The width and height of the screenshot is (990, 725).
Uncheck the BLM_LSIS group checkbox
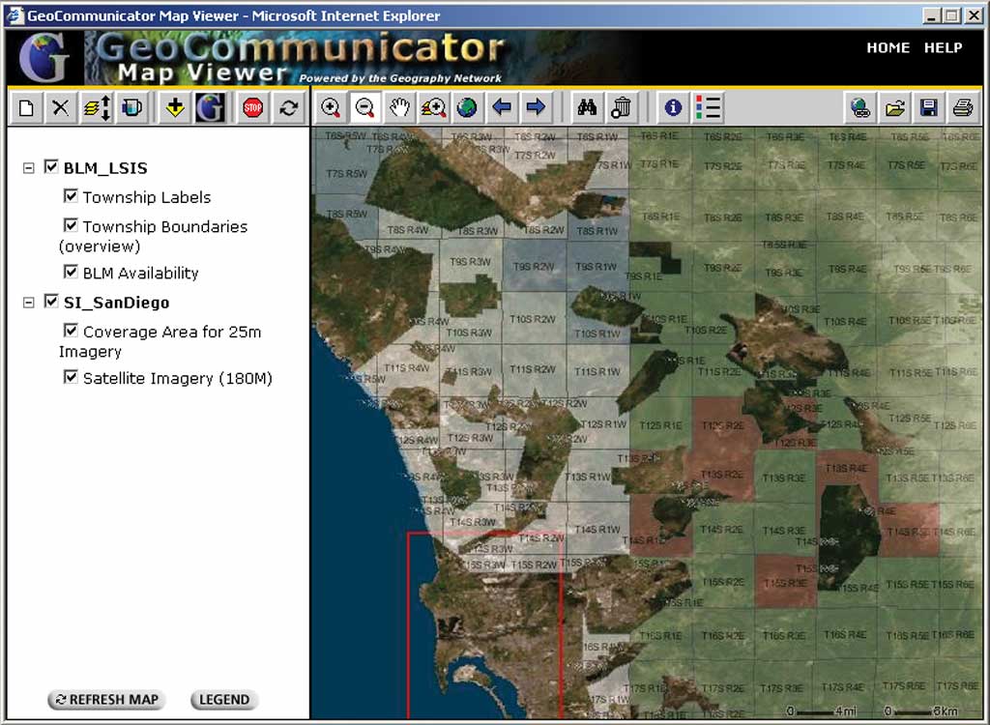click(x=51, y=166)
